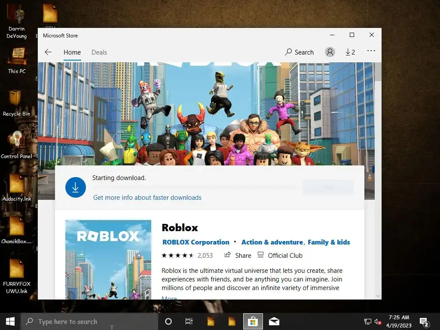Image resolution: width=440 pixels, height=330 pixels.
Task: Click the blue download circle icon
Action: point(76,187)
